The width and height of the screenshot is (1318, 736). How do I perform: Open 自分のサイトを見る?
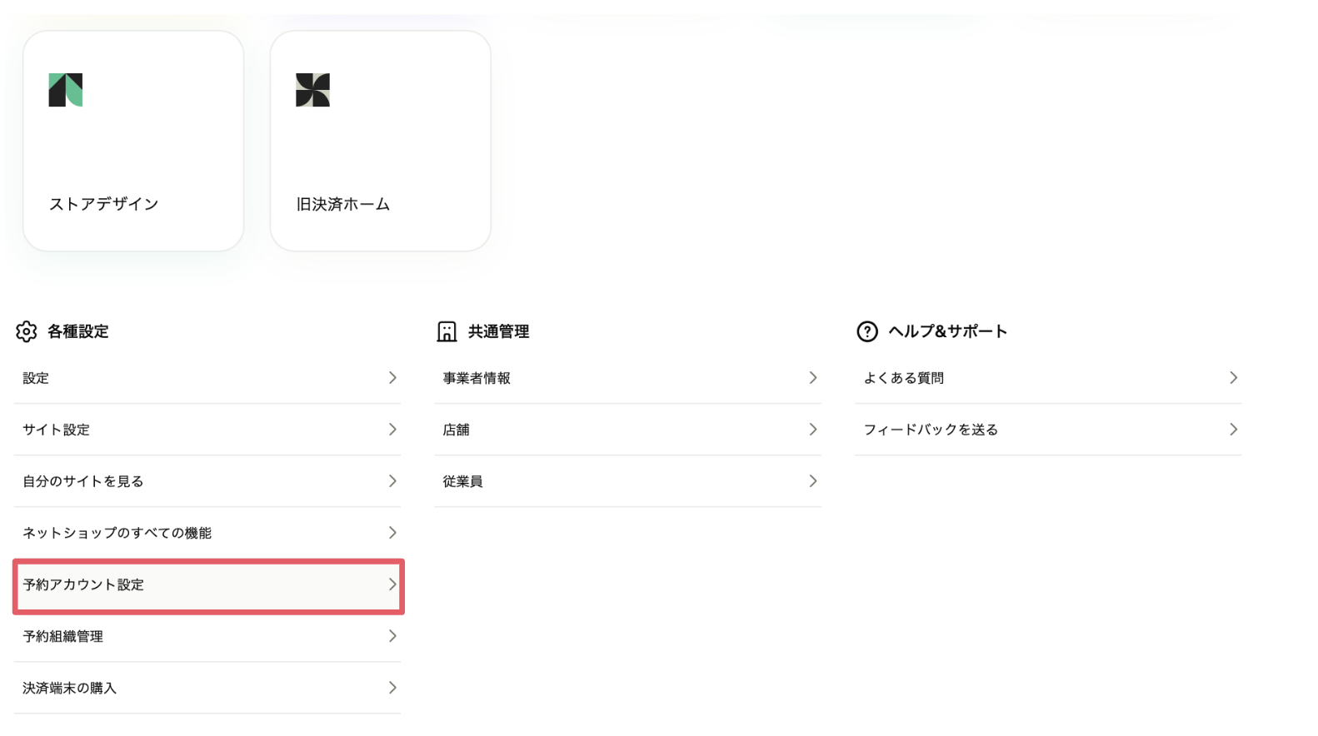83,481
